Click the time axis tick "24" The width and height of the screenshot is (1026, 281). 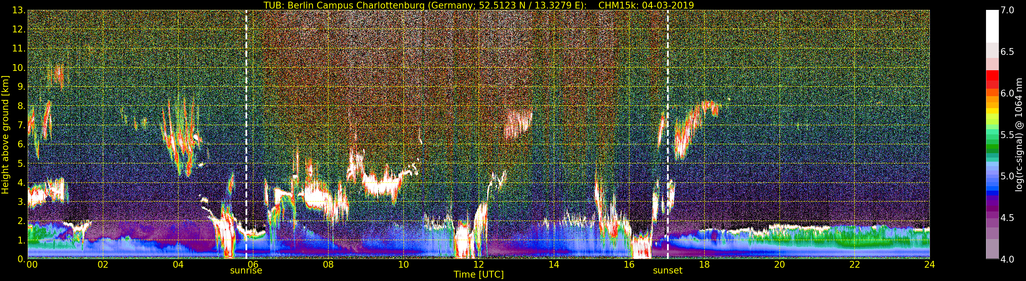[930, 264]
